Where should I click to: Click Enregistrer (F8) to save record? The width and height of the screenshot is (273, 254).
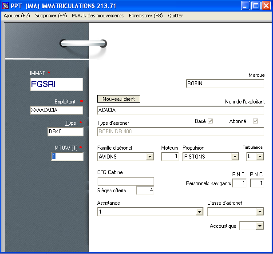(146, 16)
